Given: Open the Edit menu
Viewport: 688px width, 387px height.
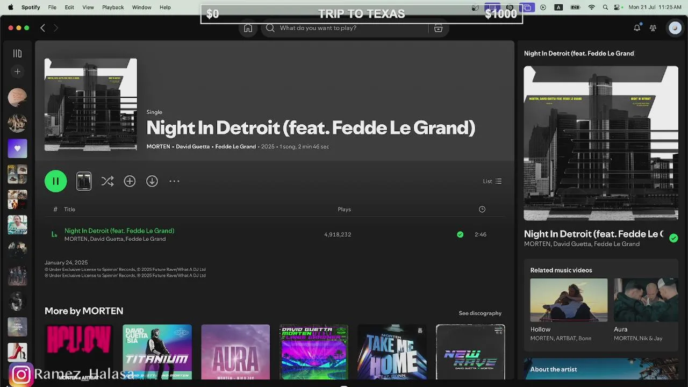Looking at the screenshot, I should point(69,7).
